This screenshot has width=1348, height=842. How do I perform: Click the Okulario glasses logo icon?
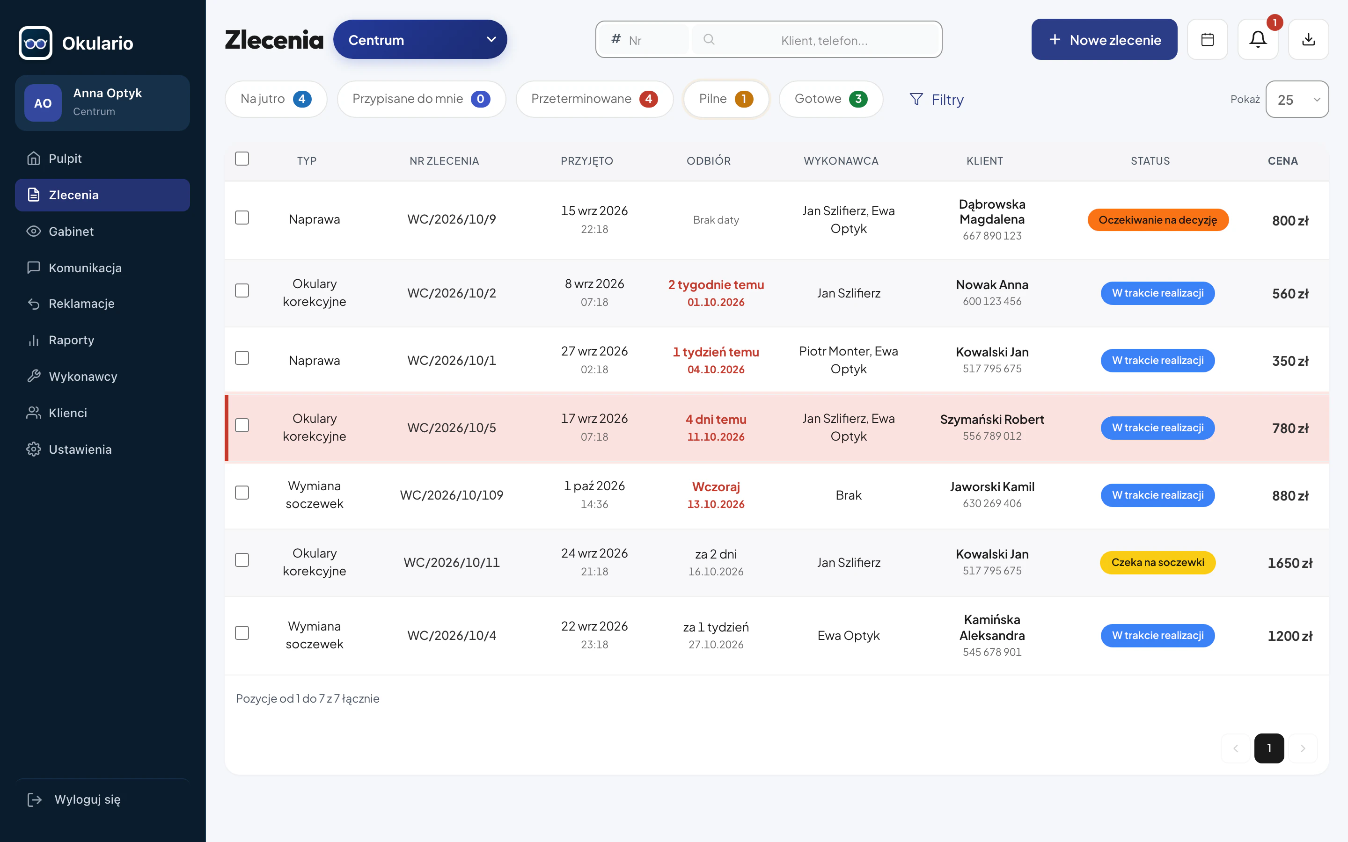(x=36, y=43)
